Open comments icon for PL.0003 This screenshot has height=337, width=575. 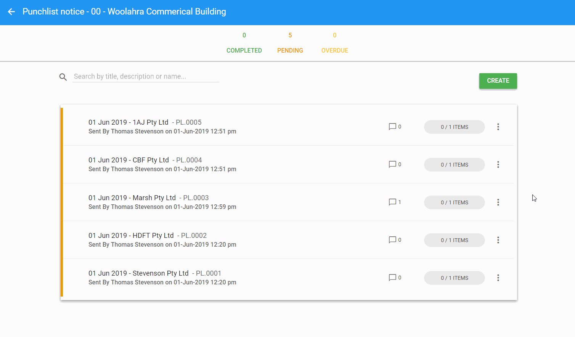392,202
